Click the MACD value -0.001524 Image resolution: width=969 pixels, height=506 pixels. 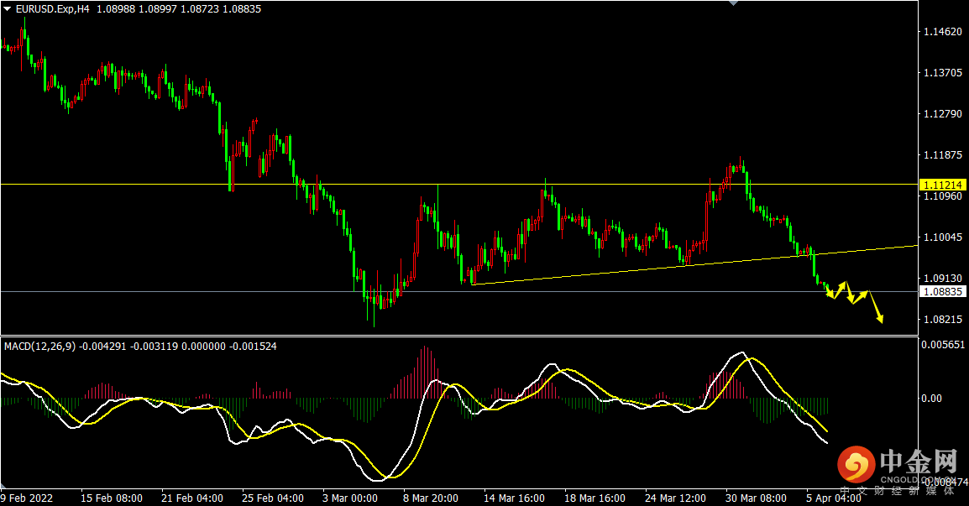(253, 347)
